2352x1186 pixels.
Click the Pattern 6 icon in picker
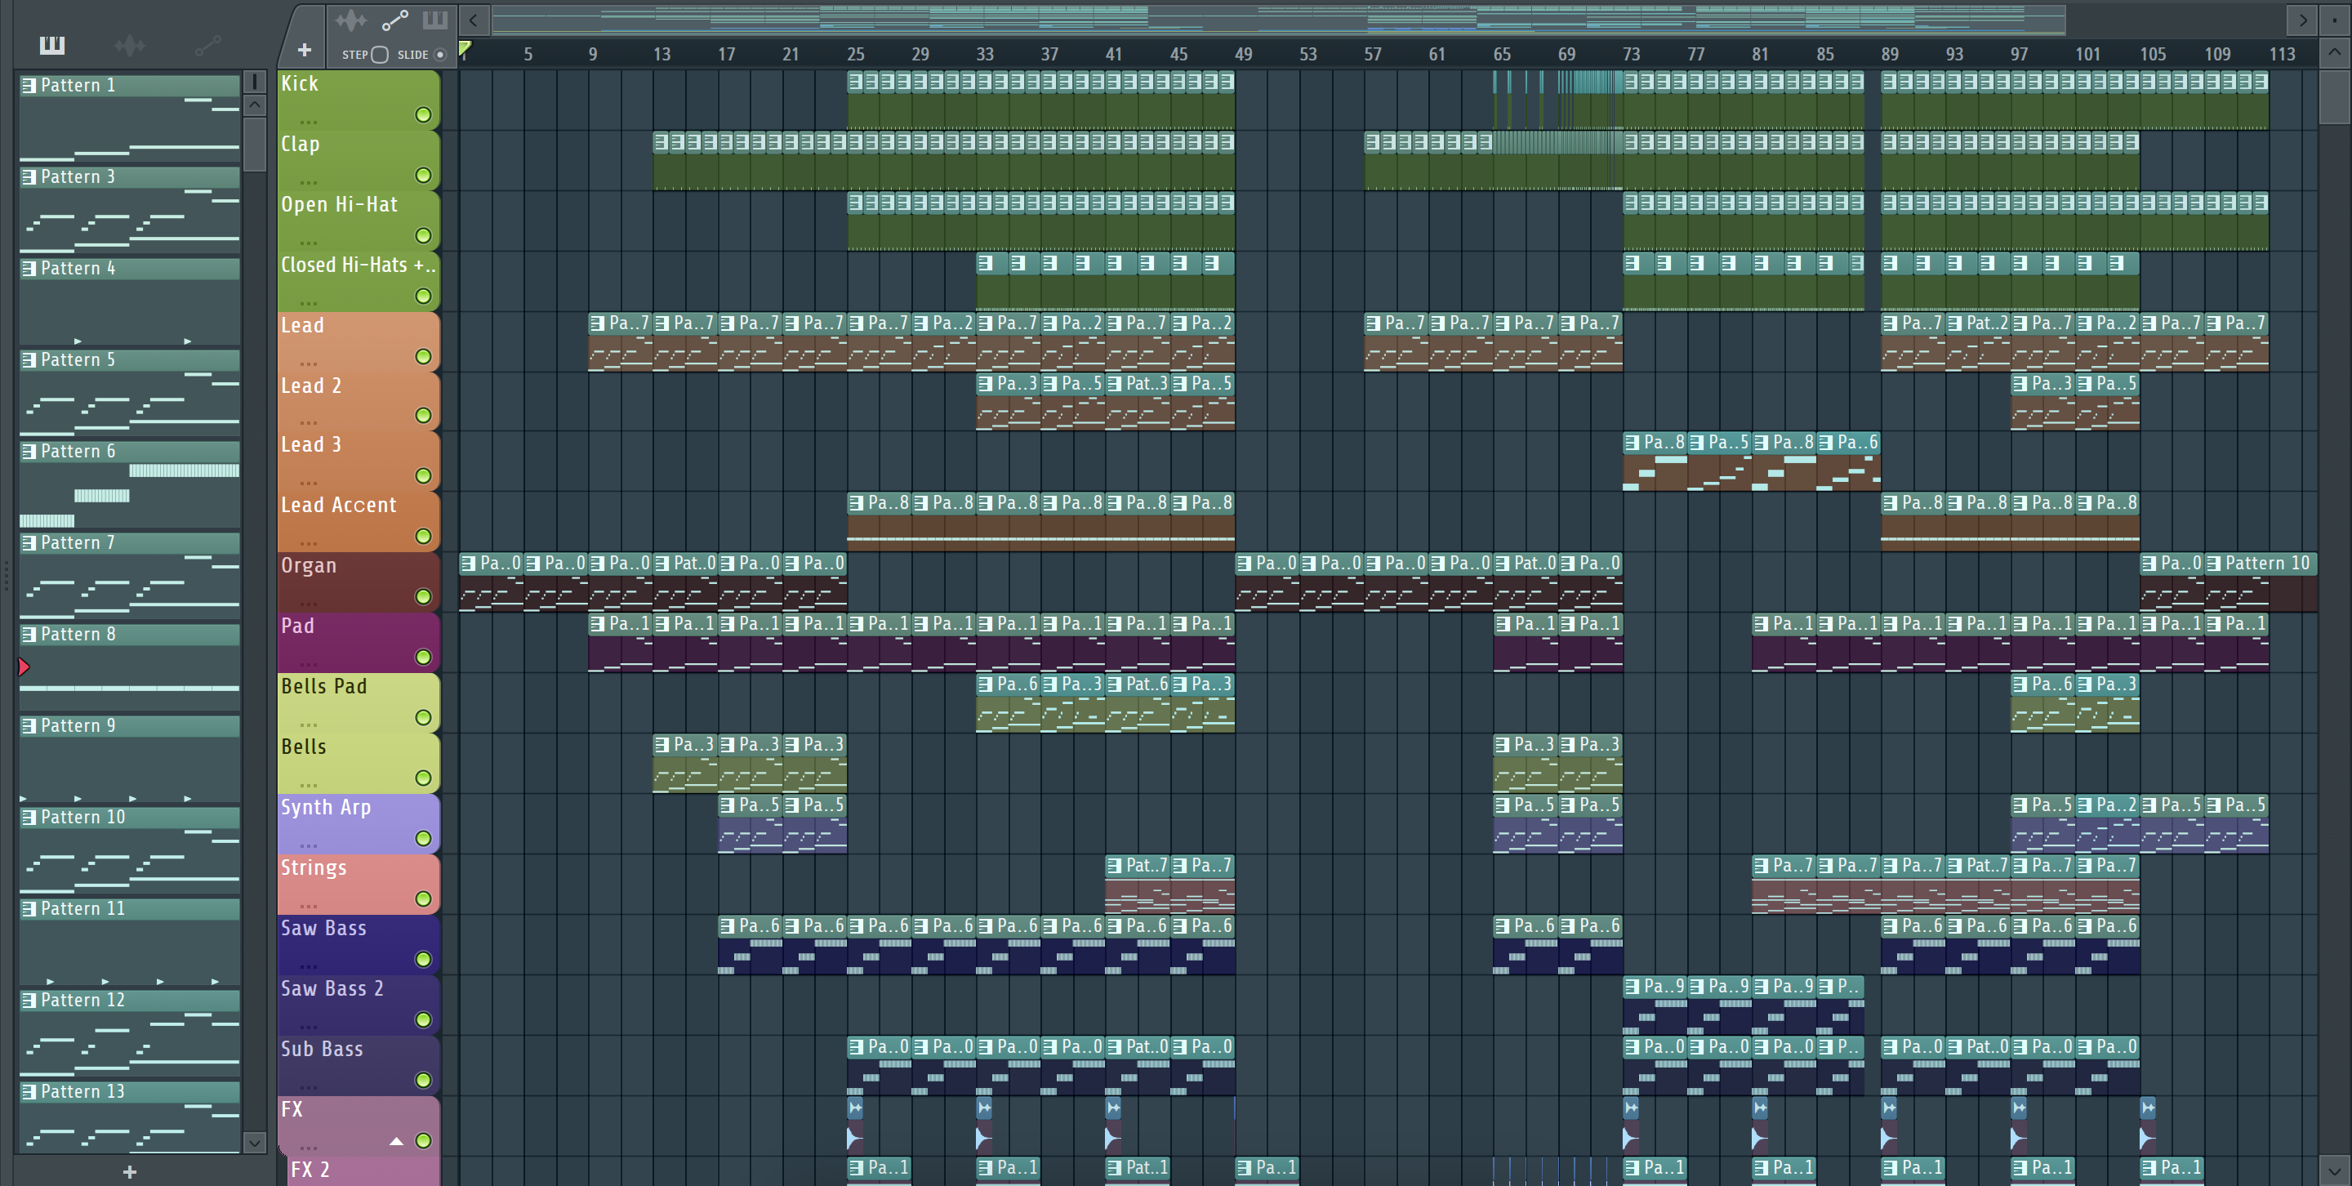(29, 452)
